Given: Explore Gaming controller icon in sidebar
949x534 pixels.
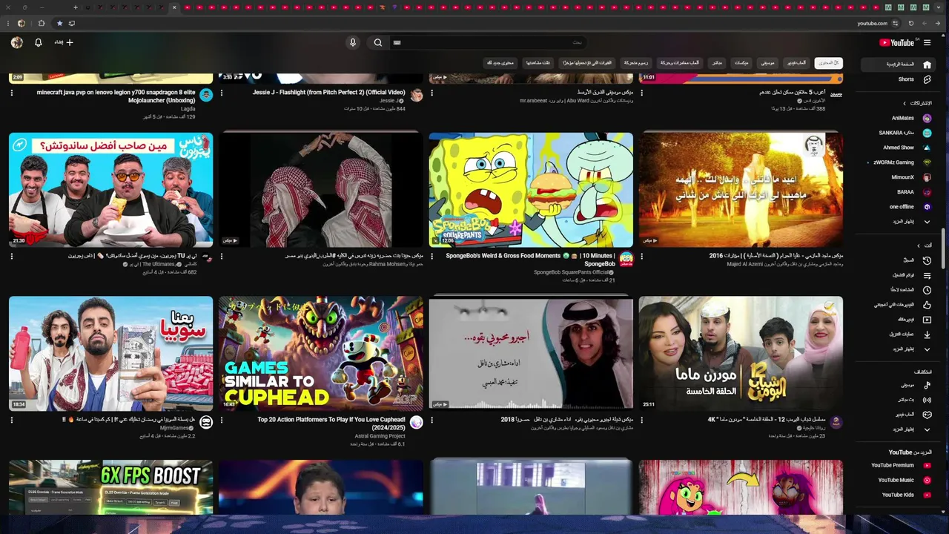Looking at the screenshot, I should click(927, 415).
